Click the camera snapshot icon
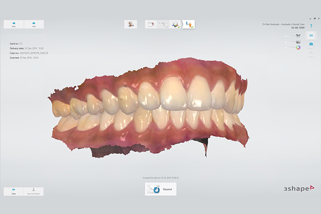321x214 pixels. (311, 44)
